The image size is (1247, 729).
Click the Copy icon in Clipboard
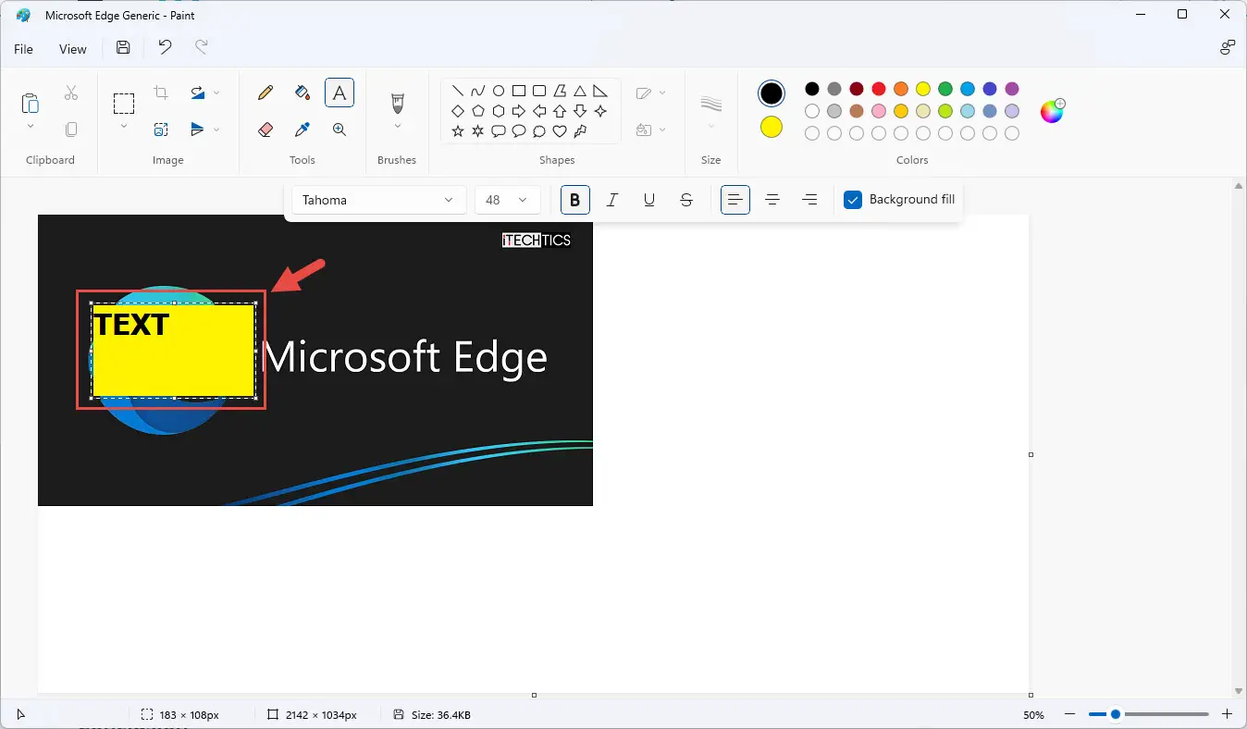(x=71, y=130)
